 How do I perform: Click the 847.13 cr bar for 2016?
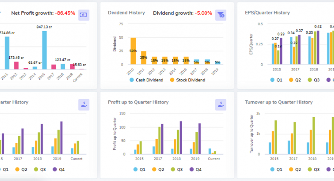pyautogui.click(x=44, y=50)
